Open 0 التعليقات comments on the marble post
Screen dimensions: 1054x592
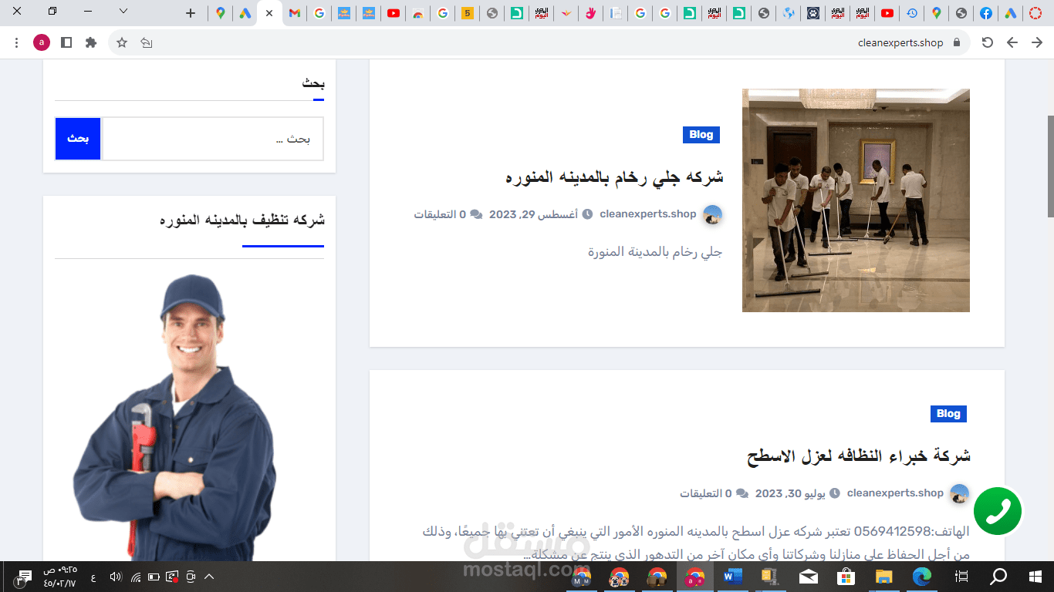click(x=440, y=214)
